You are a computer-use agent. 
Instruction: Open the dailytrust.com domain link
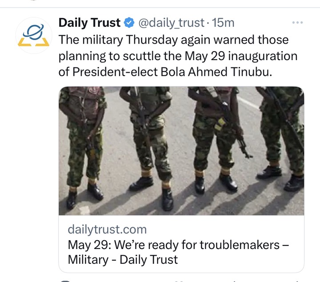107,229
